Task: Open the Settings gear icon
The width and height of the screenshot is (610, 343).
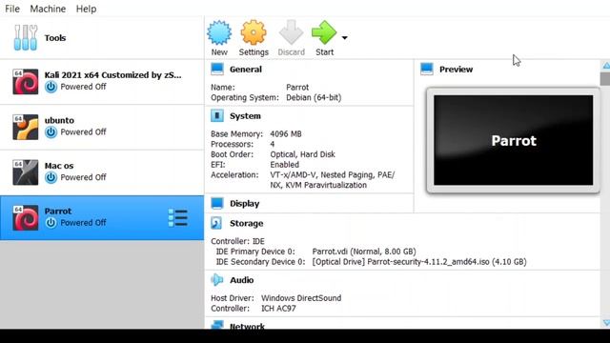Action: [x=254, y=32]
